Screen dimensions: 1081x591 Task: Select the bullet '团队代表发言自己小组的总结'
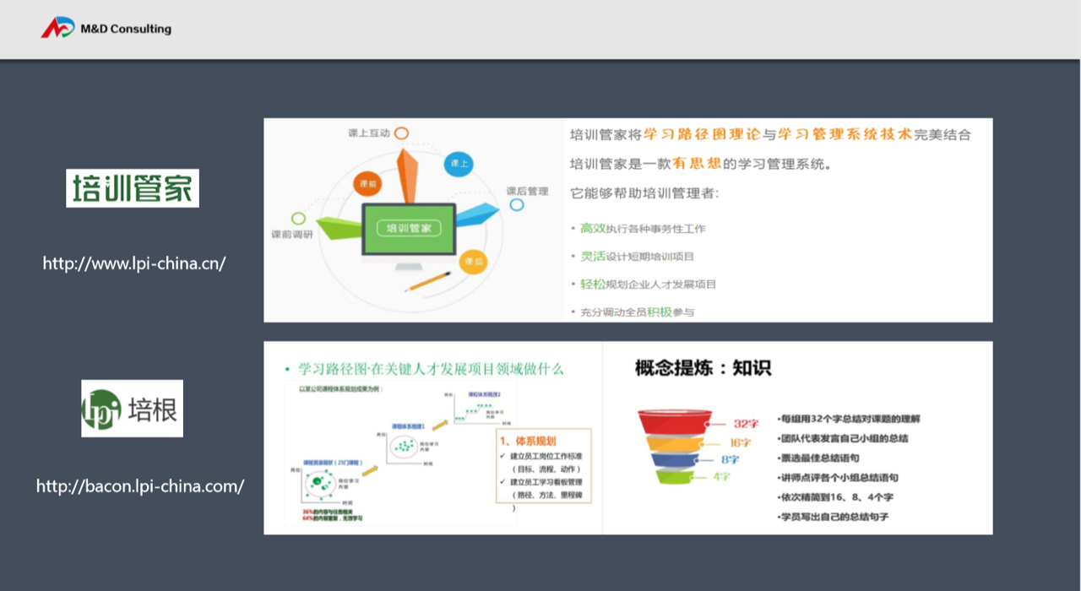(843, 439)
